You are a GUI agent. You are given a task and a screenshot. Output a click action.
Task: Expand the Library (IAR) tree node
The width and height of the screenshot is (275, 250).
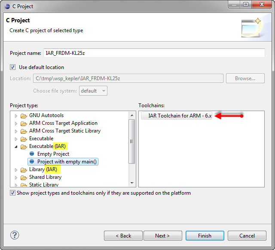click(16, 170)
